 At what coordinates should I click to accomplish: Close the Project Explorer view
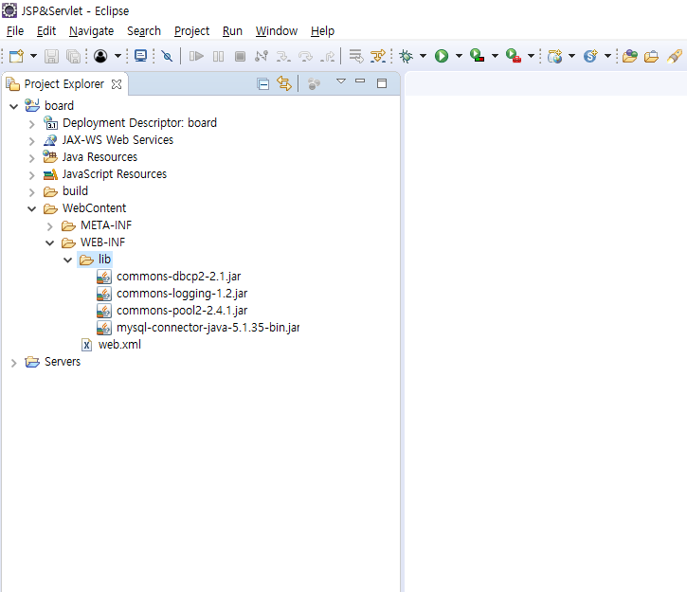[x=117, y=84]
